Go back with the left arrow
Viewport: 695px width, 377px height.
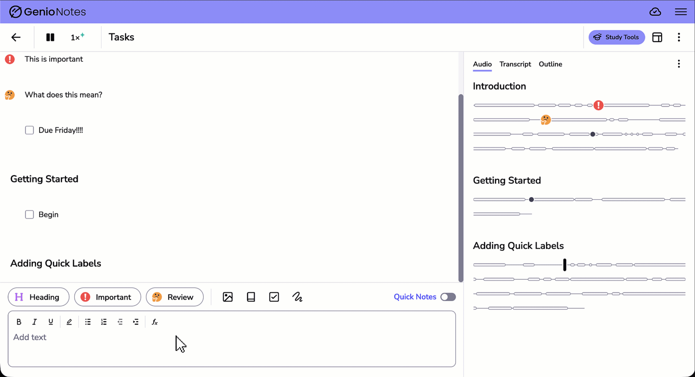coord(16,37)
